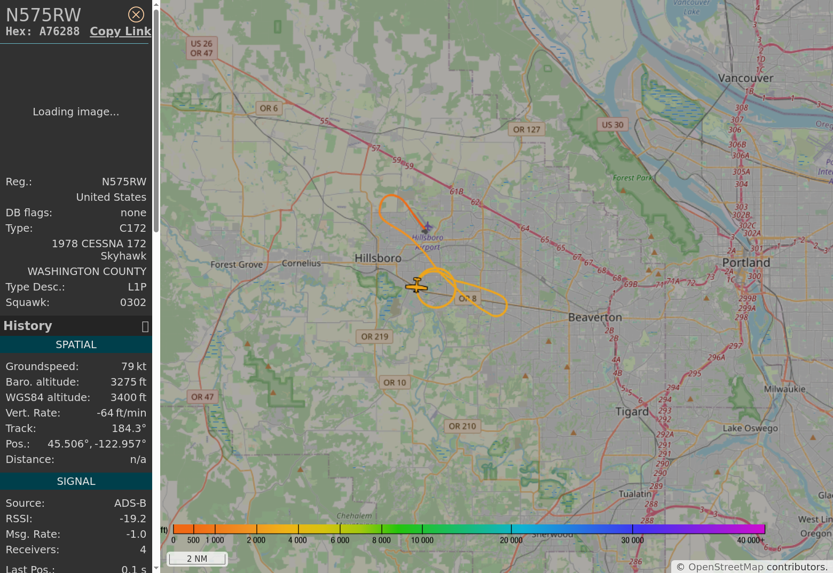Click the Loading image placeholder
Screen dimensions: 833x573
click(x=76, y=112)
